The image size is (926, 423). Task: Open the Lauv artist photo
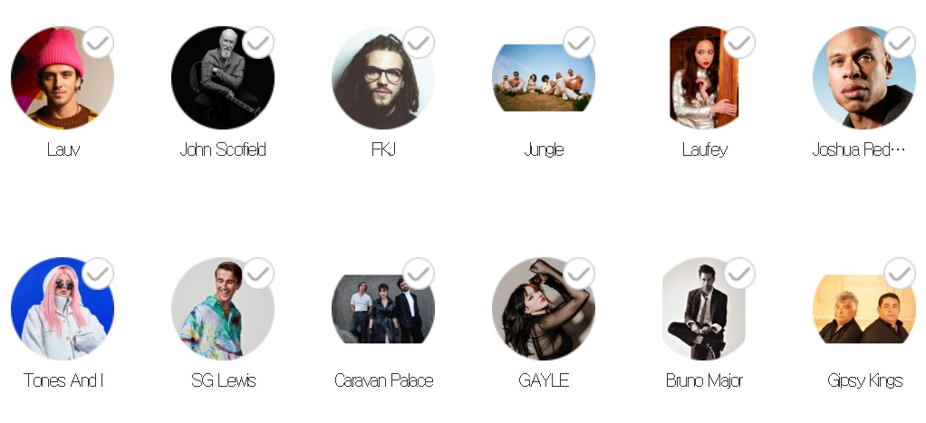[x=63, y=78]
